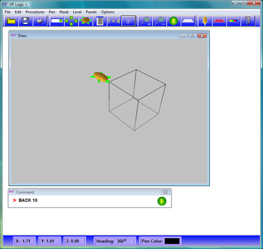Click the Draw window title icon
The height and width of the screenshot is (249, 263).
pyautogui.click(x=14, y=35)
